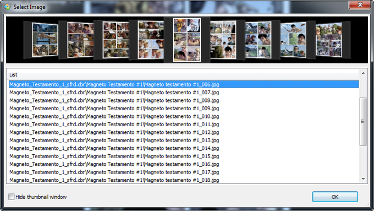Select the first thumbnail on the far left
The height and width of the screenshot is (211, 374).
point(45,40)
